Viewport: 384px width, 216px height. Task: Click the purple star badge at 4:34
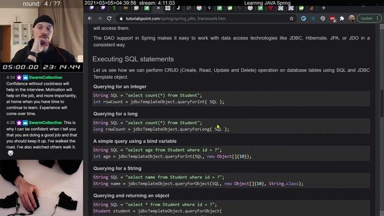[19, 77]
